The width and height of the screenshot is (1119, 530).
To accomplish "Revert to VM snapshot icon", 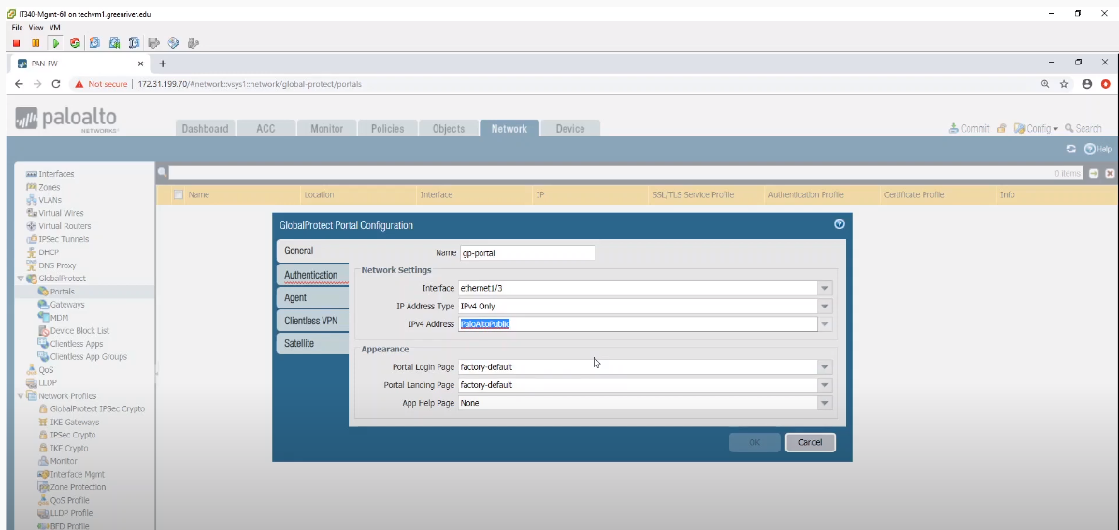I will pos(114,44).
